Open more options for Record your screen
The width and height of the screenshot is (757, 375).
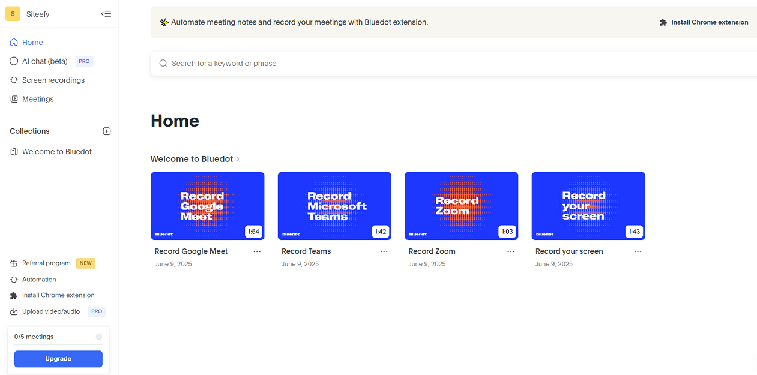click(x=638, y=251)
